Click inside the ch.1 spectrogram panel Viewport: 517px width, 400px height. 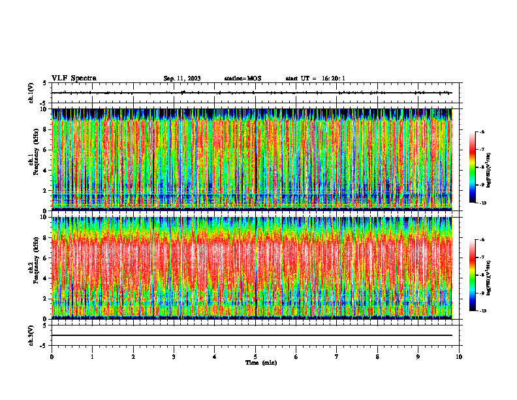252,159
